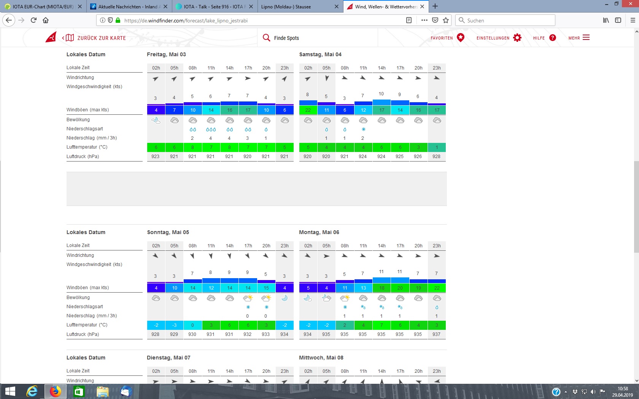Screen dimensions: 639x399
Task: Save page to Pocket icon
Action: click(435, 21)
